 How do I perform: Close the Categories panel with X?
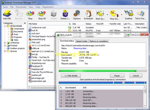pyautogui.click(x=25, y=23)
